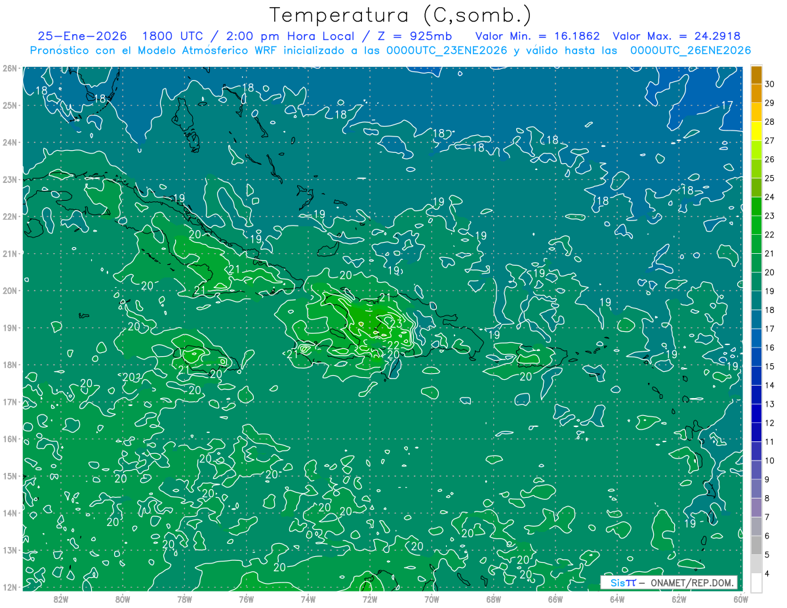Screen dimensions: 787x608
Task: Click latitude axis label "13N"
Action: tap(9, 550)
